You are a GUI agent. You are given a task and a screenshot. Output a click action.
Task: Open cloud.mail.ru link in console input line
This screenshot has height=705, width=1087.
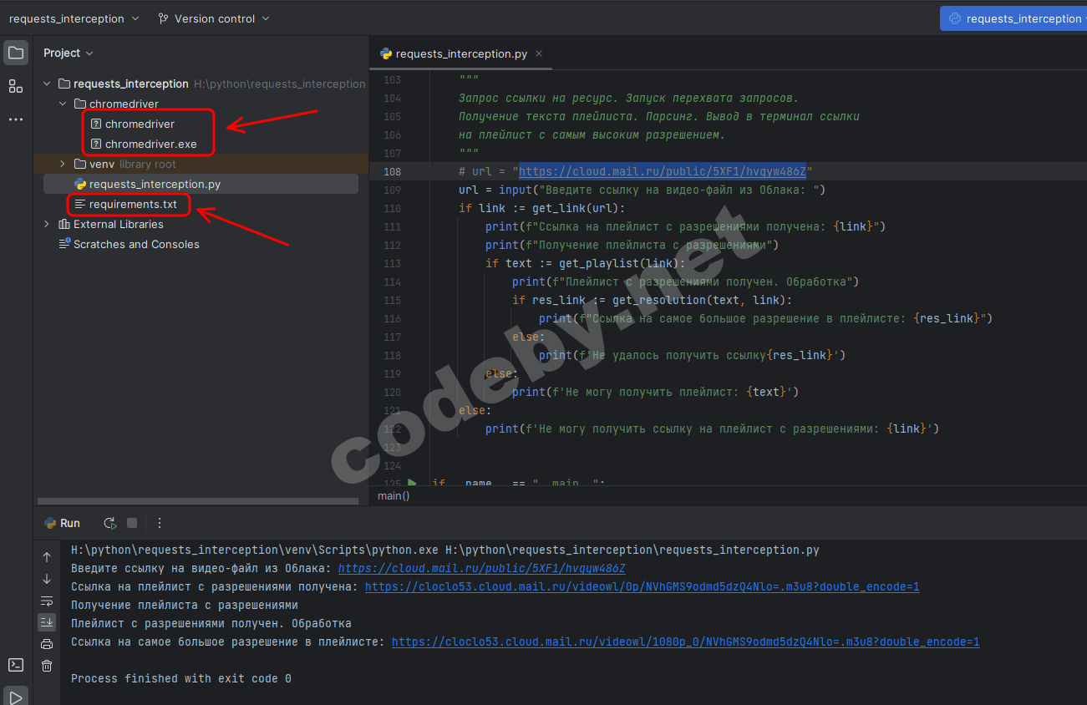point(482,568)
